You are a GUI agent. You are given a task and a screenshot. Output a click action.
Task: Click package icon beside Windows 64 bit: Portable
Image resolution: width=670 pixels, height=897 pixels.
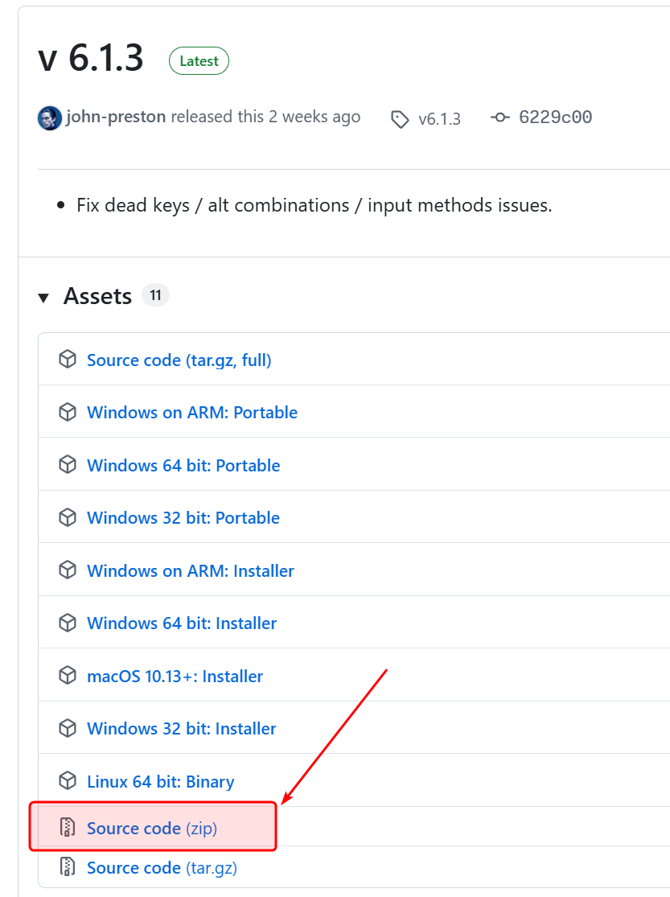point(68,465)
